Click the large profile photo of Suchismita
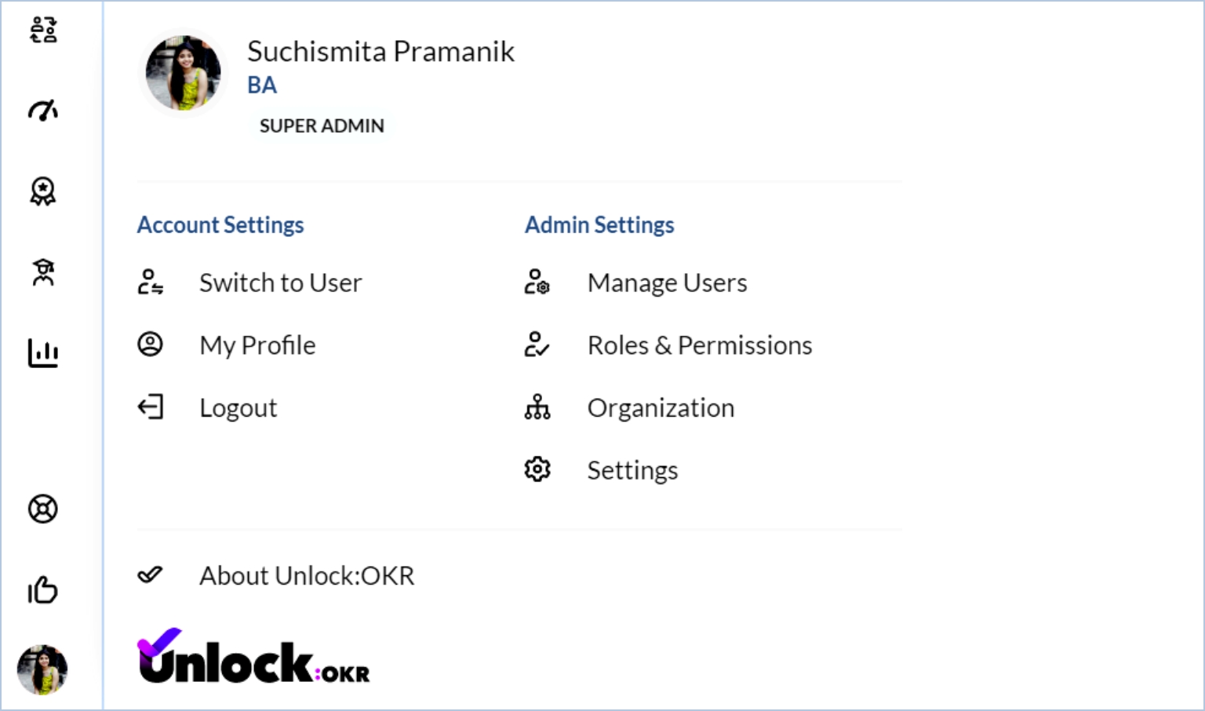 pyautogui.click(x=184, y=73)
